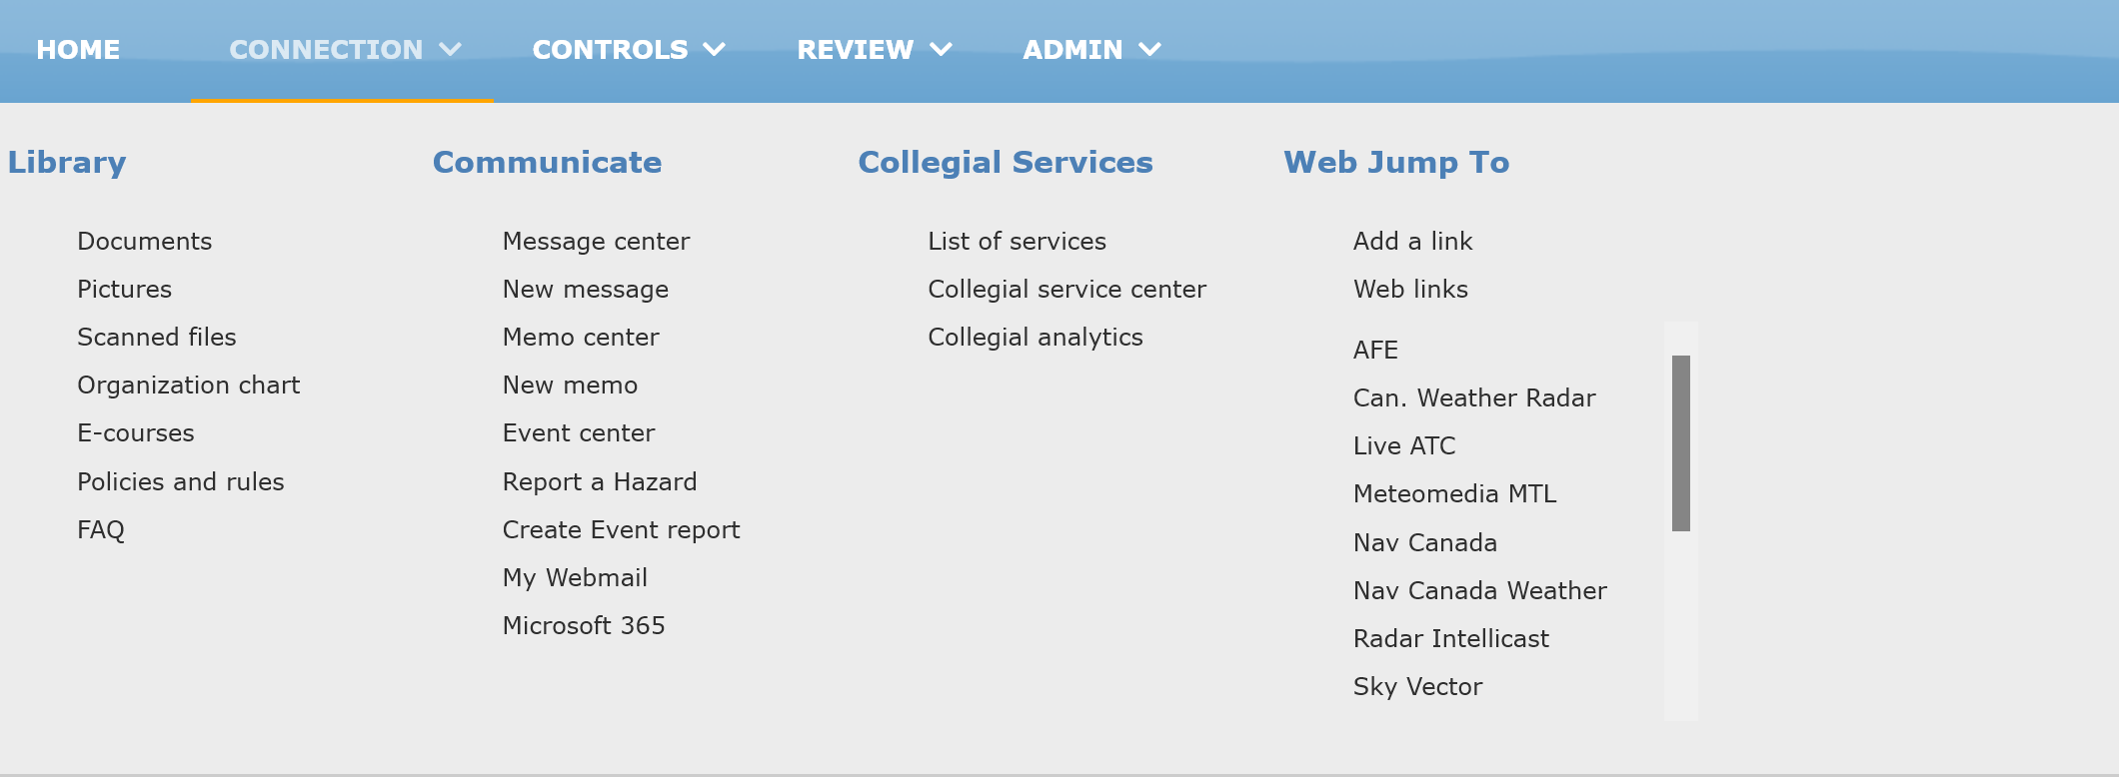
Task: Click the Web Jump To scrollbar thumb
Action: point(1681,443)
